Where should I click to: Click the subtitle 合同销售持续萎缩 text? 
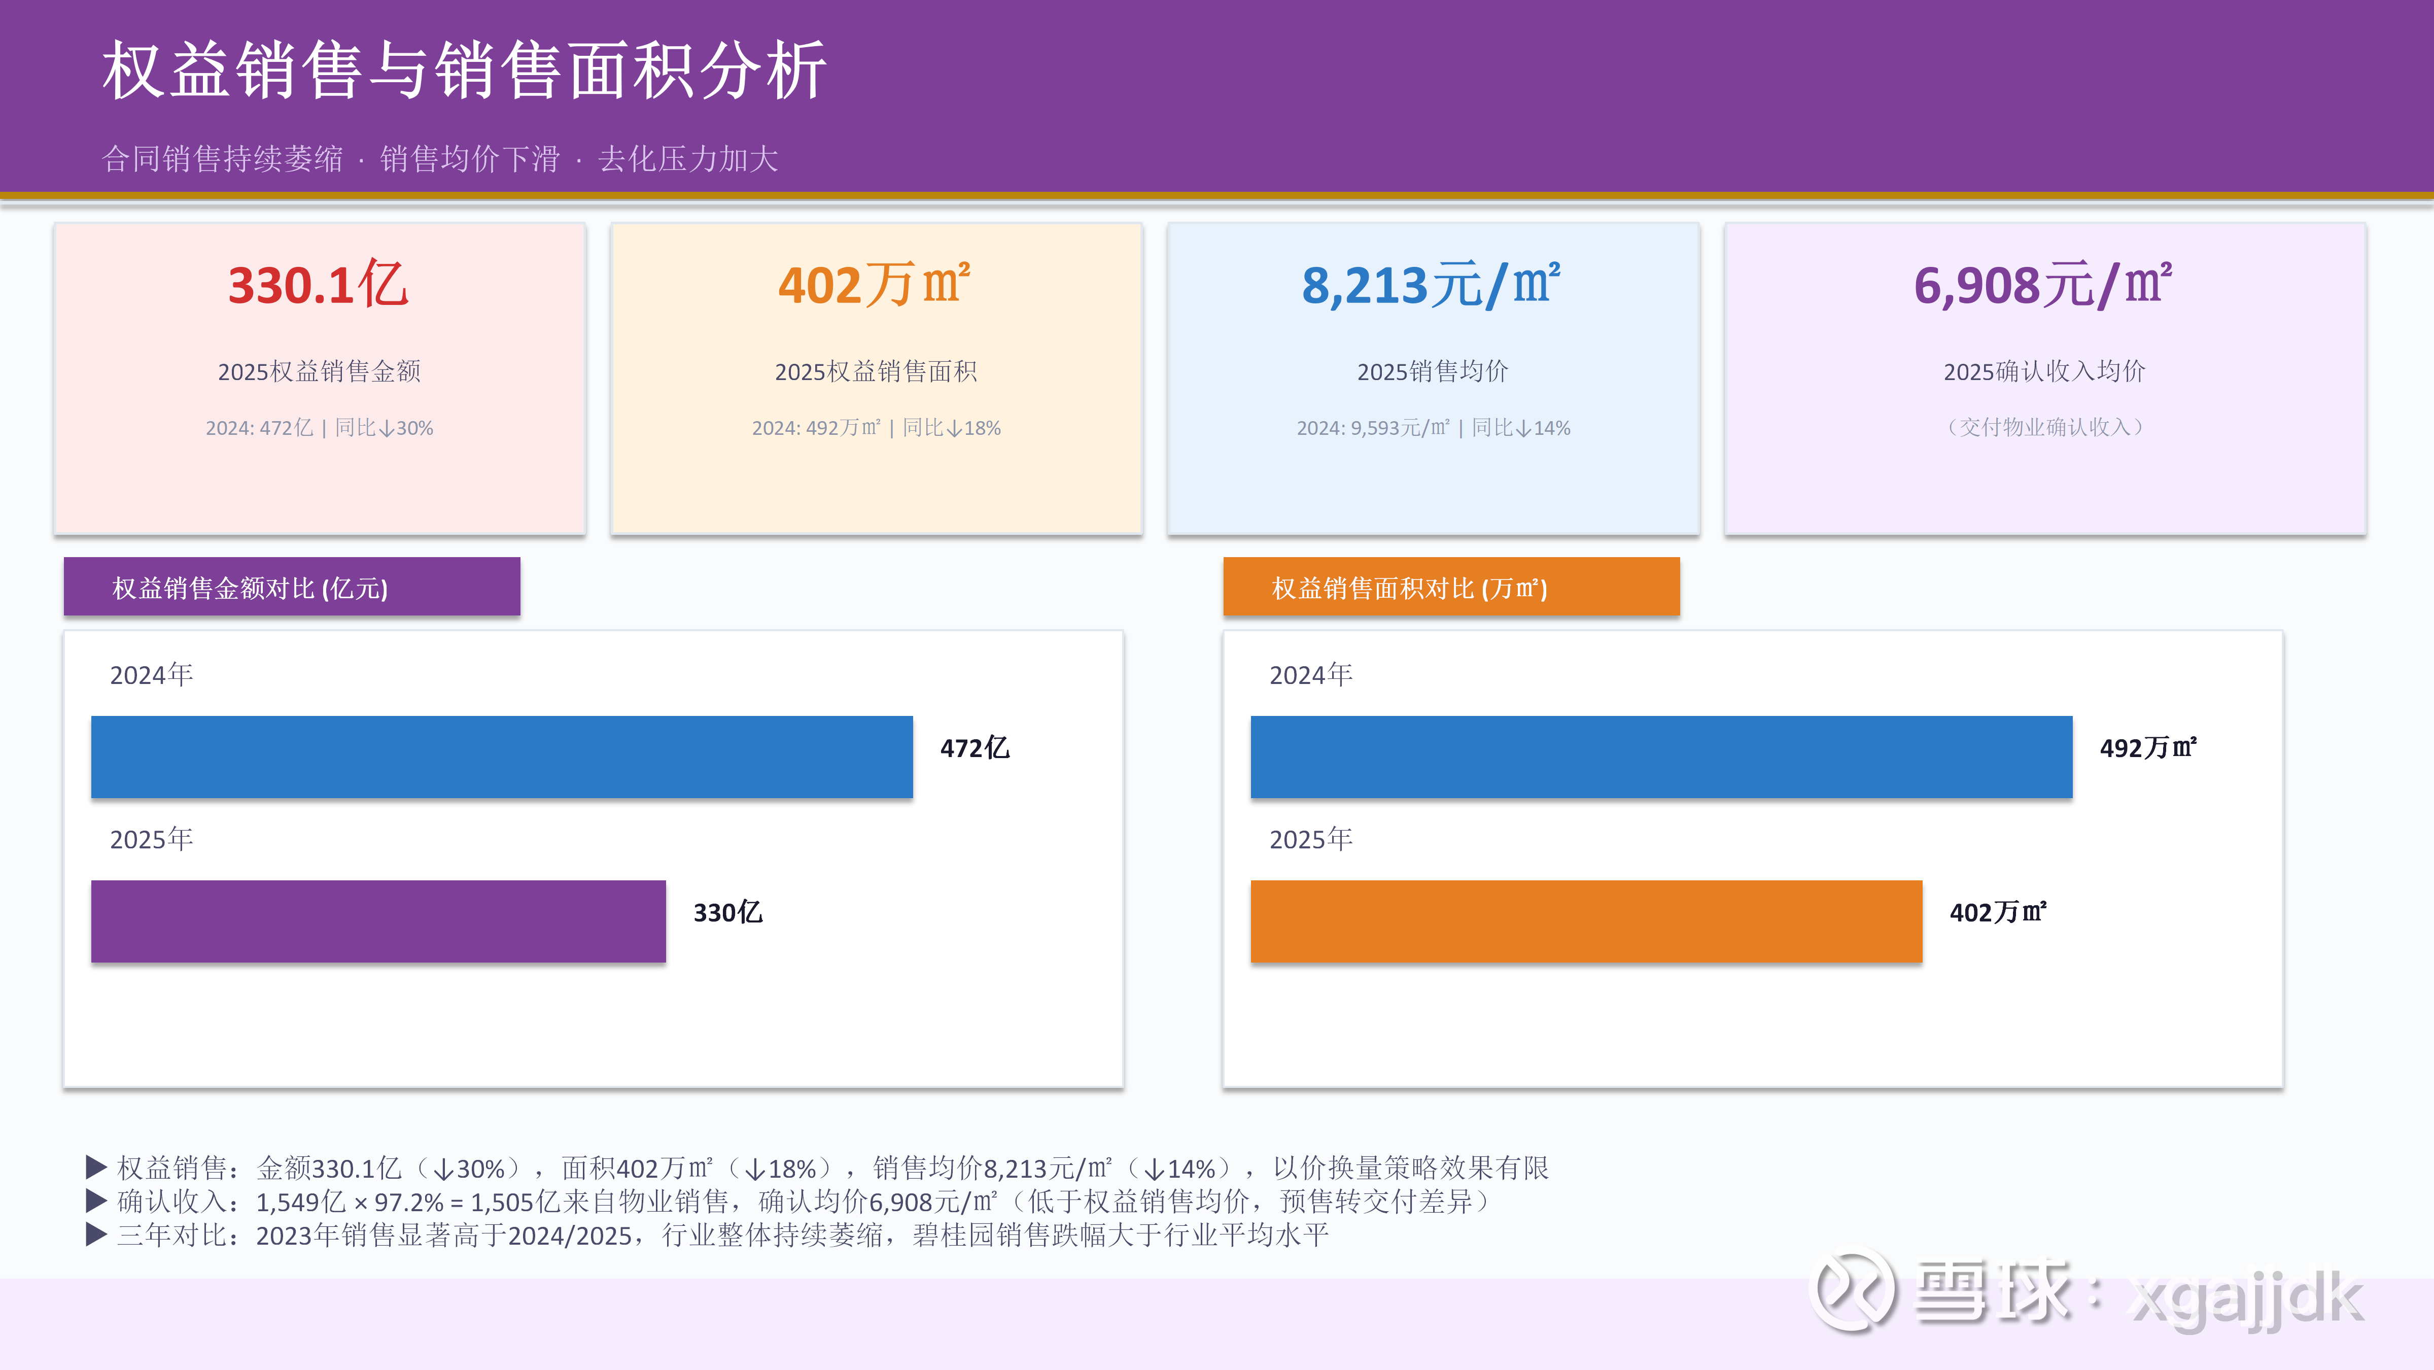click(223, 159)
